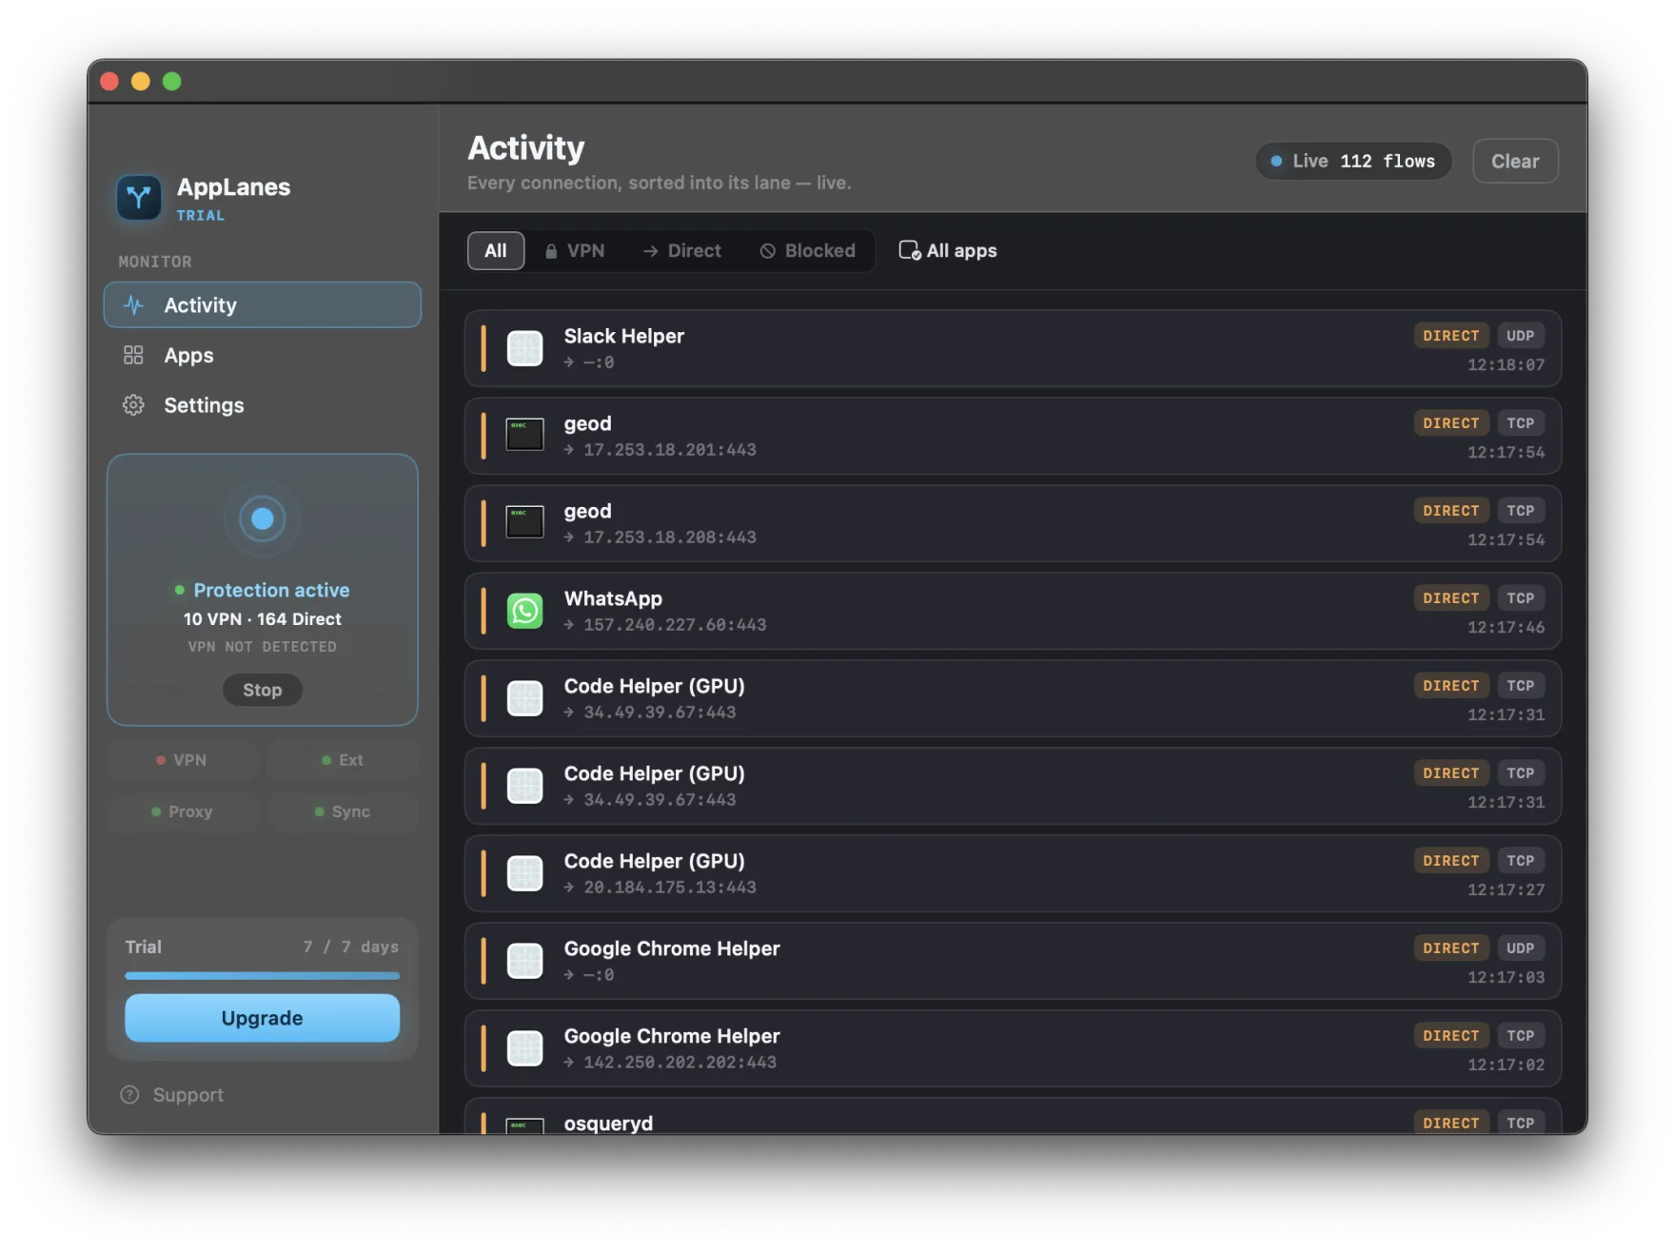The image size is (1675, 1250).
Task: Click the Support question mark icon
Action: [129, 1095]
